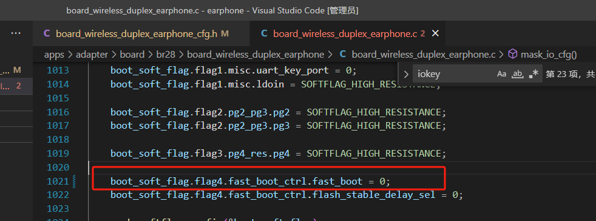Click line number 1016 in the gutter

58,112
